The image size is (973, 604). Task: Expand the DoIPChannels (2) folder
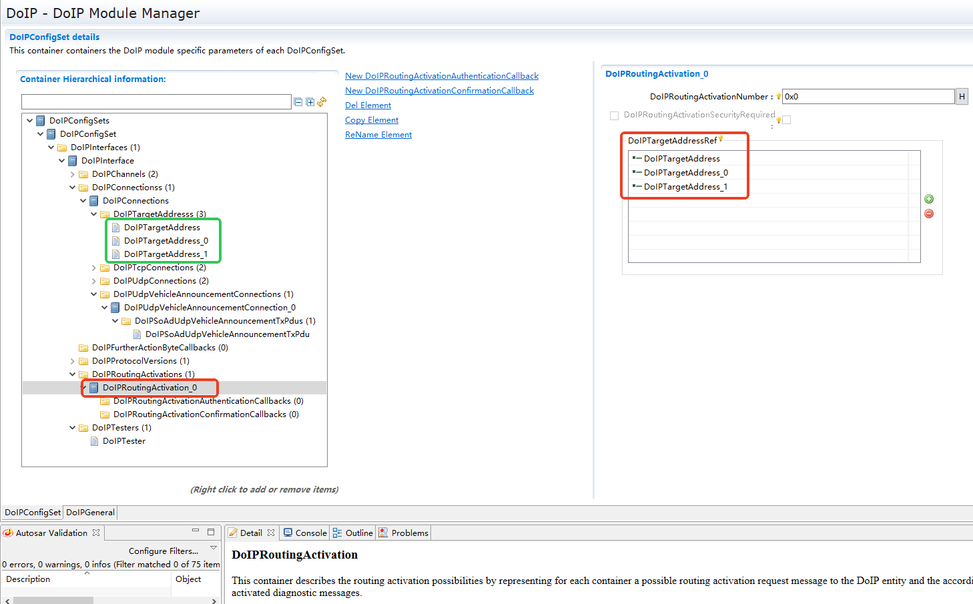pyautogui.click(x=73, y=174)
